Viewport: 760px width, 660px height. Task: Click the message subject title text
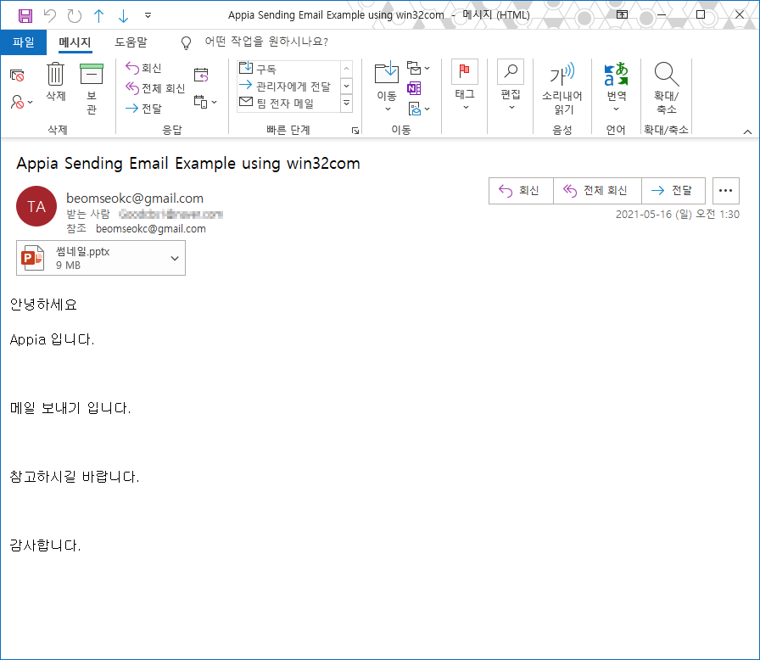tap(188, 164)
